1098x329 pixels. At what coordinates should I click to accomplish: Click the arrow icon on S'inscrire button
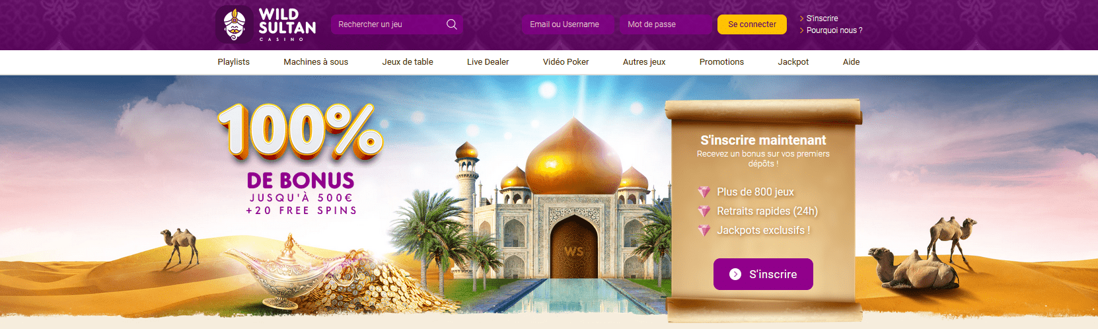[735, 274]
